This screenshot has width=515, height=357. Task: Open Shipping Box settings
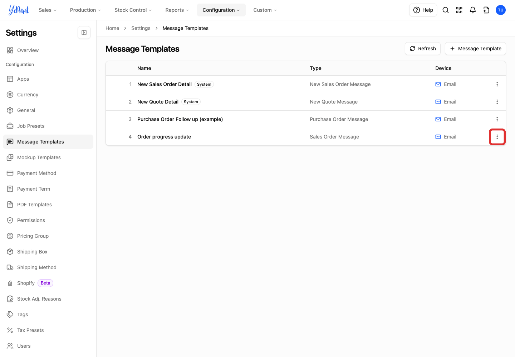(x=48, y=252)
